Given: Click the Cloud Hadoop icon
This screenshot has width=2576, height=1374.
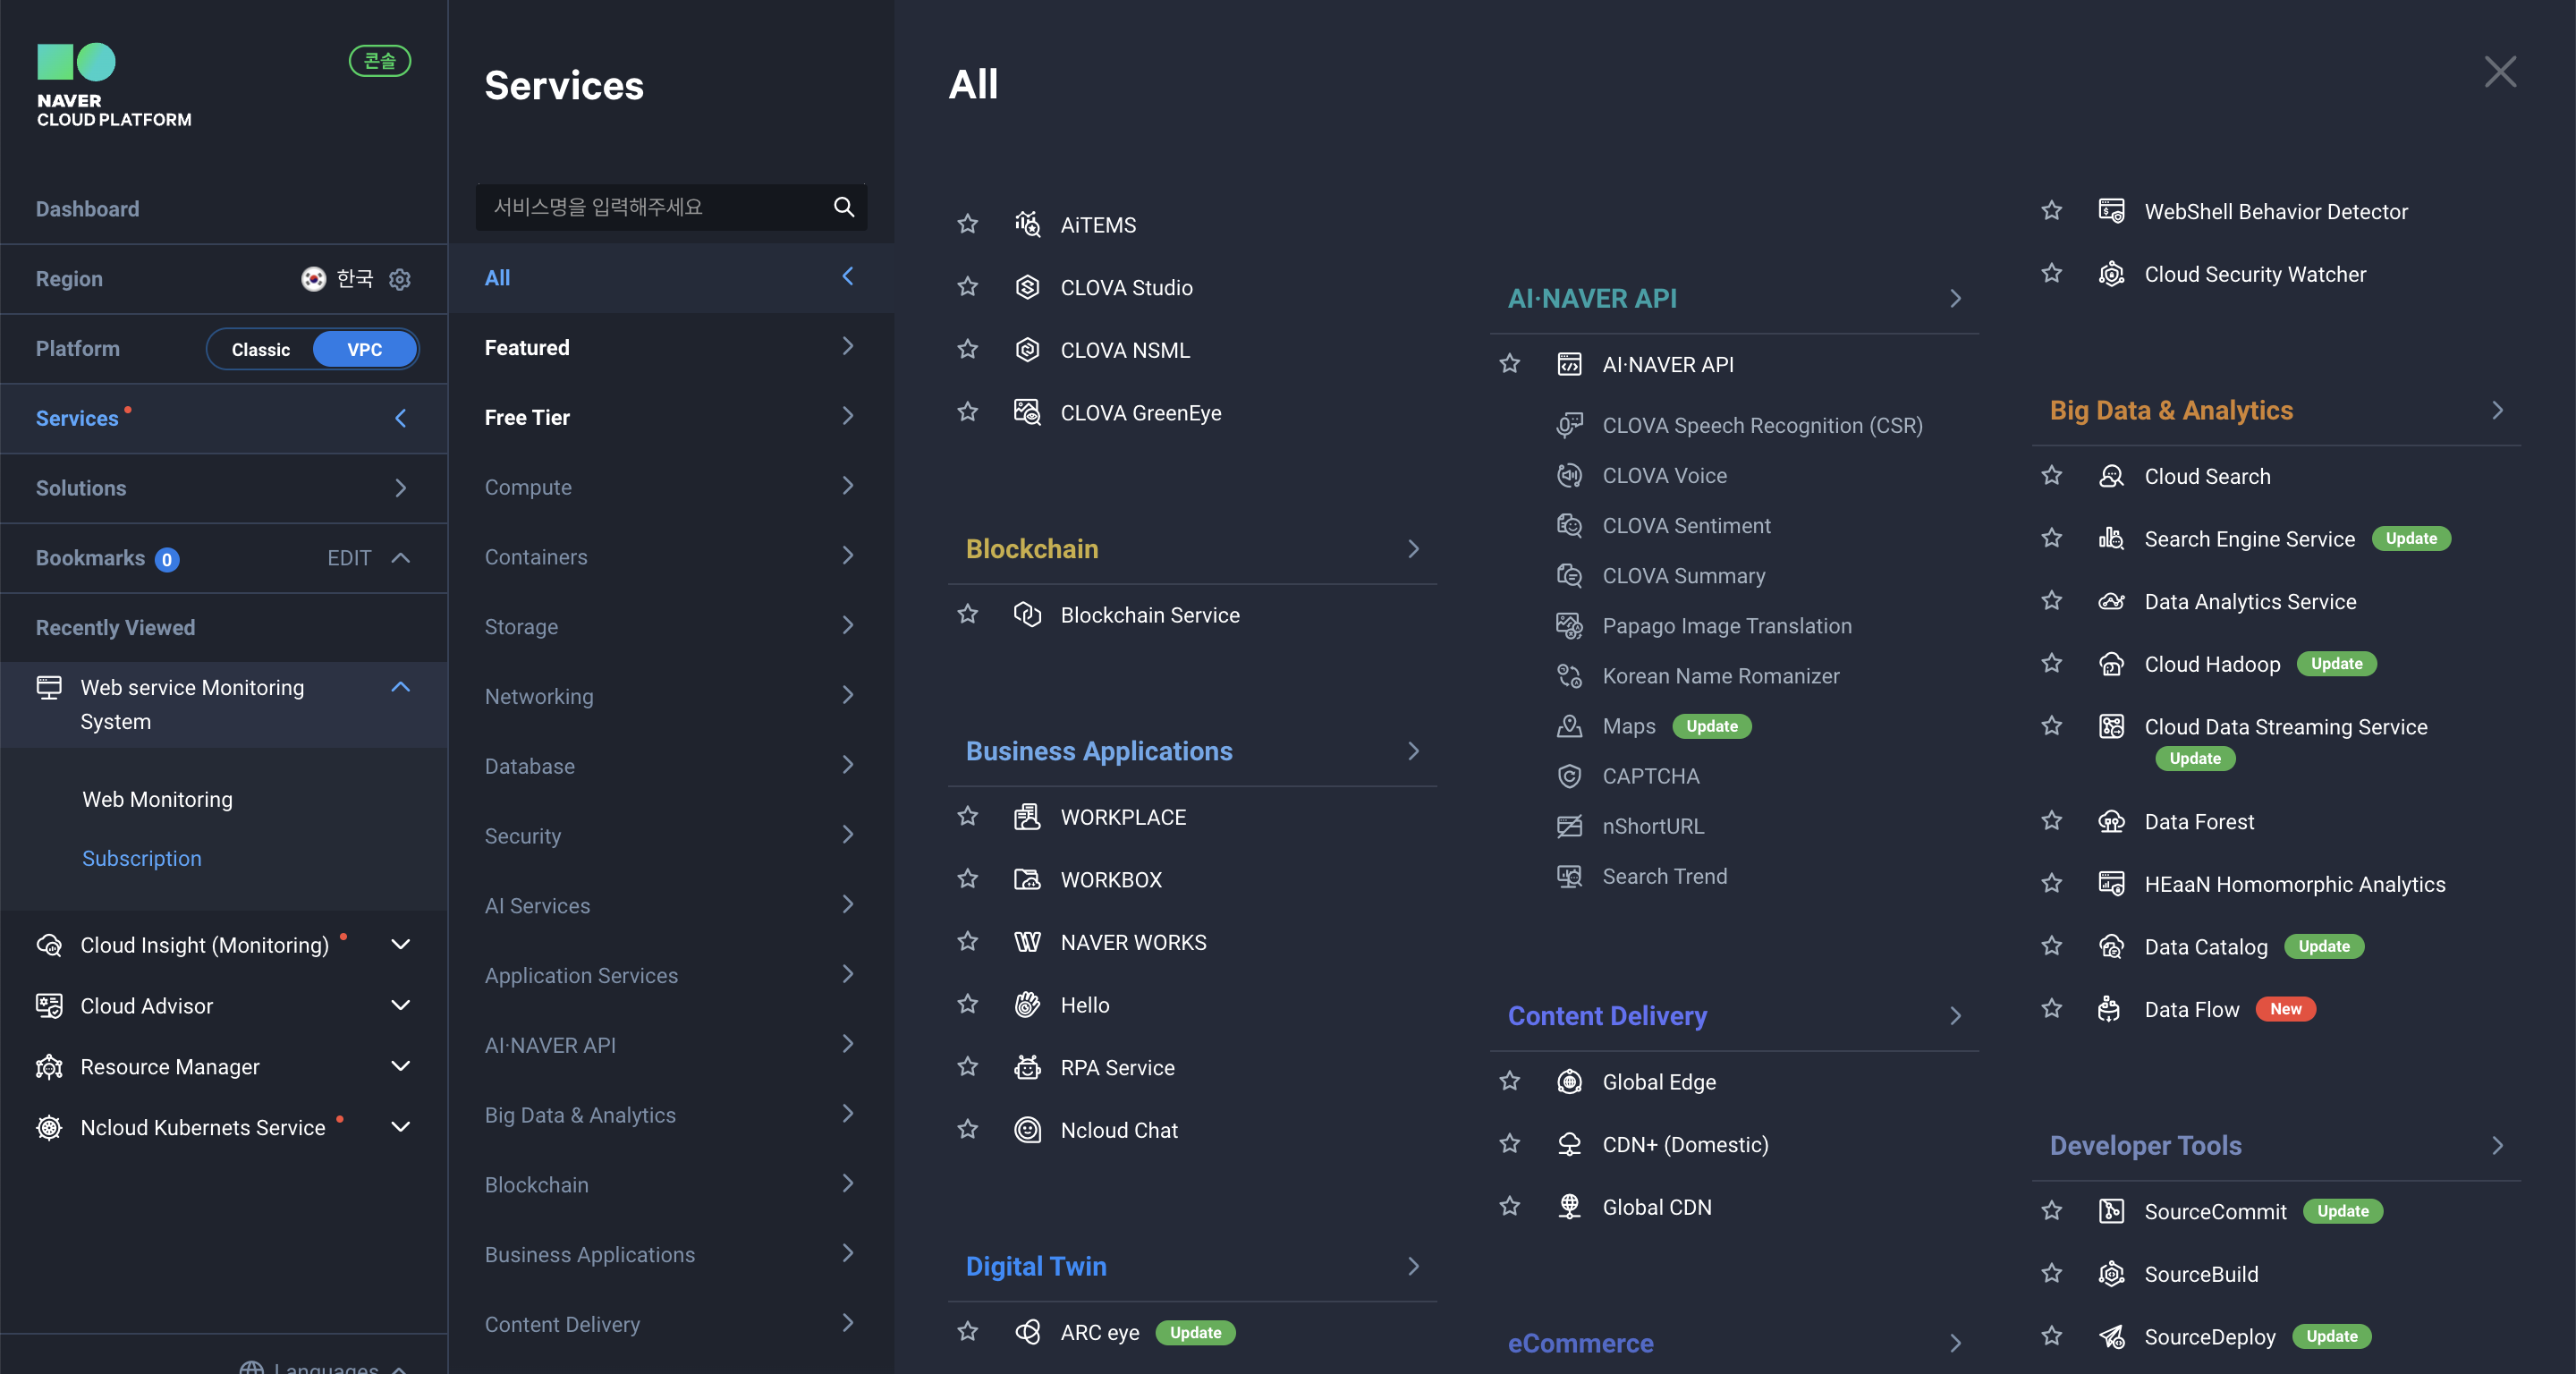Looking at the screenshot, I should point(2111,664).
